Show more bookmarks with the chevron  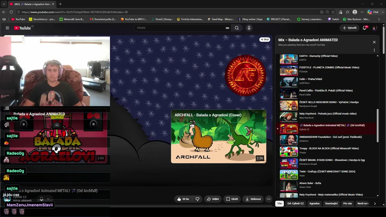[379, 19]
